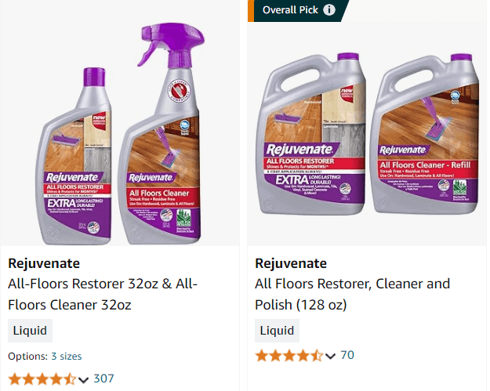This screenshot has height=391, width=490.
Task: Open All Floors Restorer 128 oz title
Action: [352, 294]
